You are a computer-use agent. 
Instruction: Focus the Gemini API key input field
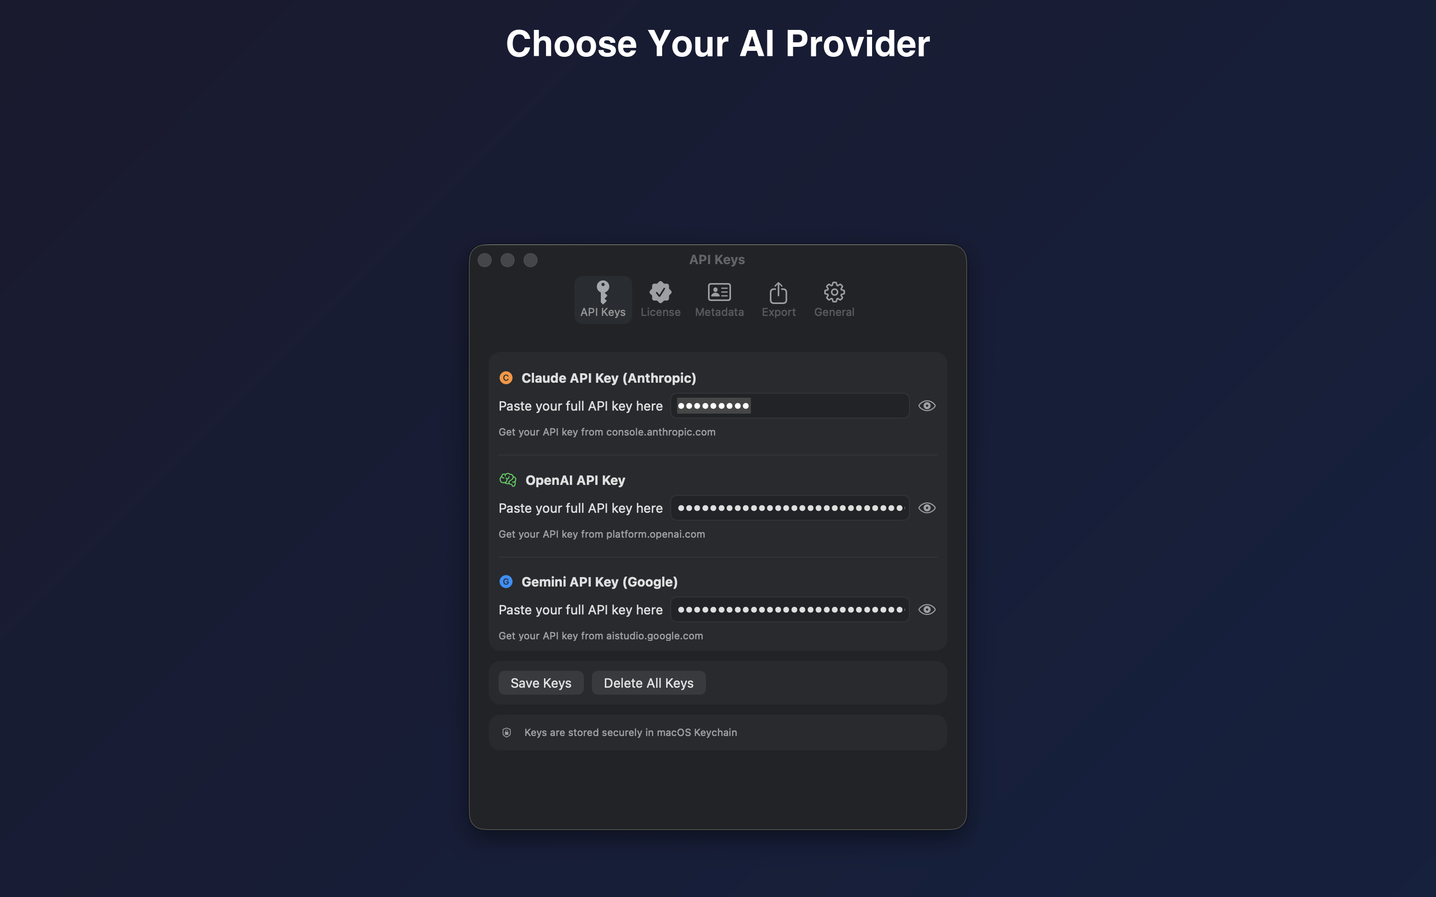click(x=790, y=610)
